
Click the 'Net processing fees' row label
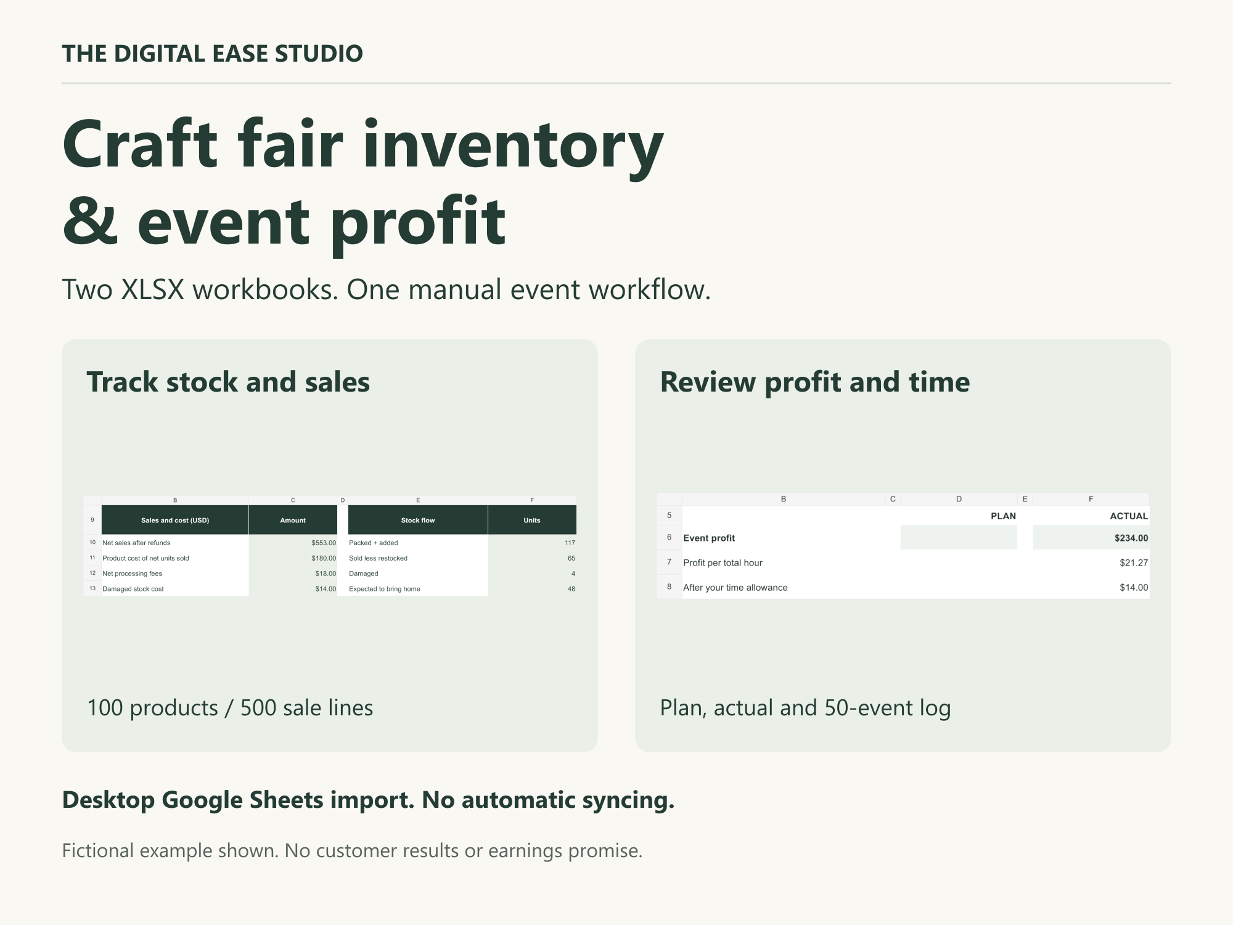pyautogui.click(x=132, y=573)
